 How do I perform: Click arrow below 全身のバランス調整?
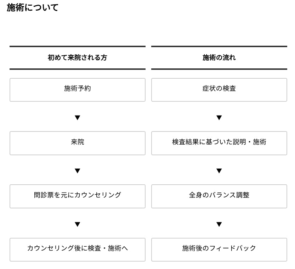(219, 224)
